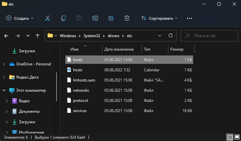Click the Paste clipboard icon
Viewport: 241px width, 141px height.
coord(79,18)
